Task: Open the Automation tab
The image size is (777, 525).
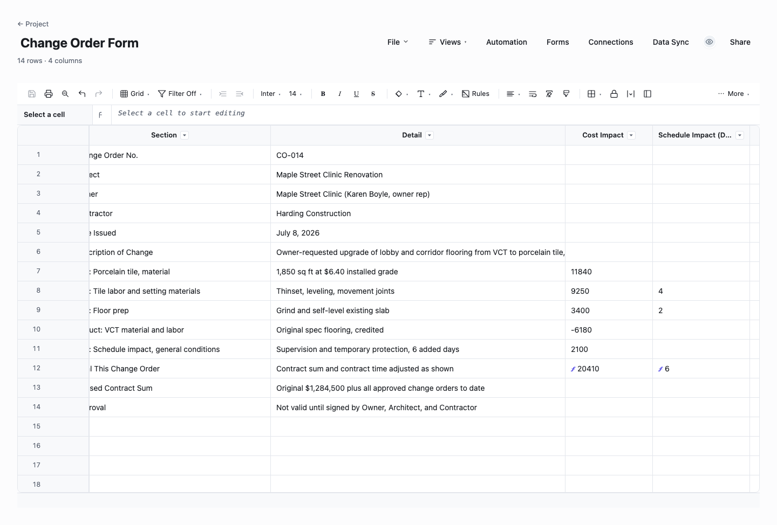Action: [x=507, y=42]
